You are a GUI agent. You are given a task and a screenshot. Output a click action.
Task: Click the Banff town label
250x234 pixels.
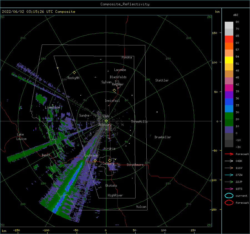[46, 155]
